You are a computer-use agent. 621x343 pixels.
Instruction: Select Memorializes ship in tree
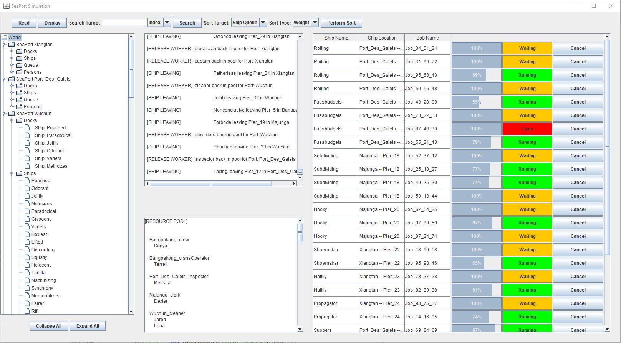45,296
